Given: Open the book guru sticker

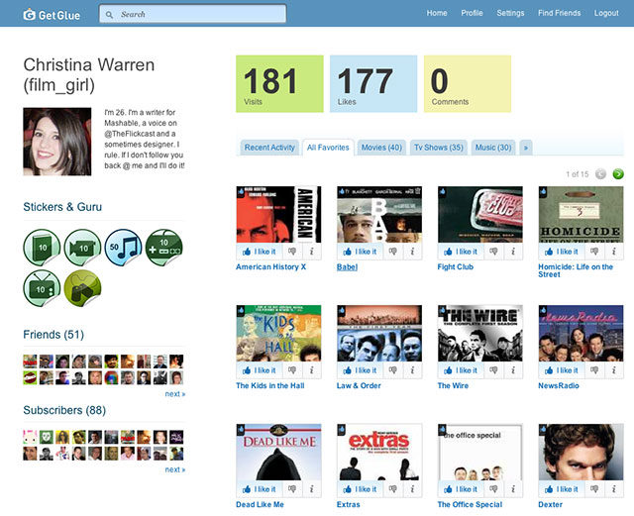Looking at the screenshot, I should click(x=42, y=248).
